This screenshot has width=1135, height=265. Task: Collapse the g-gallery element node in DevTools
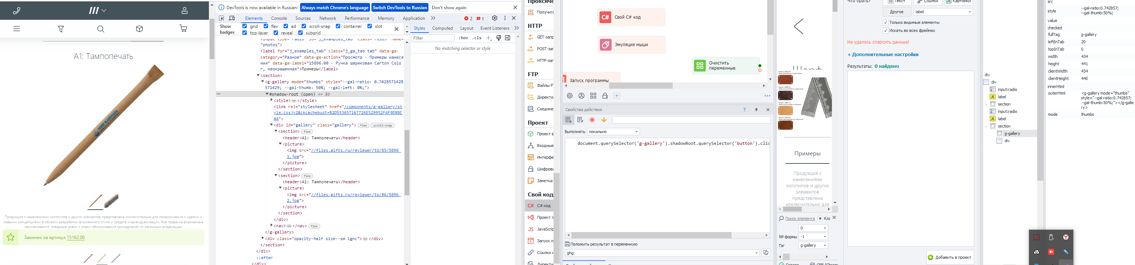[263, 82]
